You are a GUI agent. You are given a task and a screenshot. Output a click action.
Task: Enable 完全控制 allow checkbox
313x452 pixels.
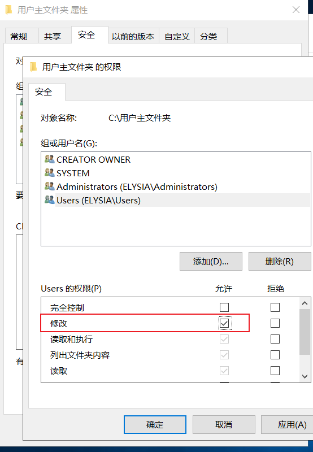(x=224, y=307)
